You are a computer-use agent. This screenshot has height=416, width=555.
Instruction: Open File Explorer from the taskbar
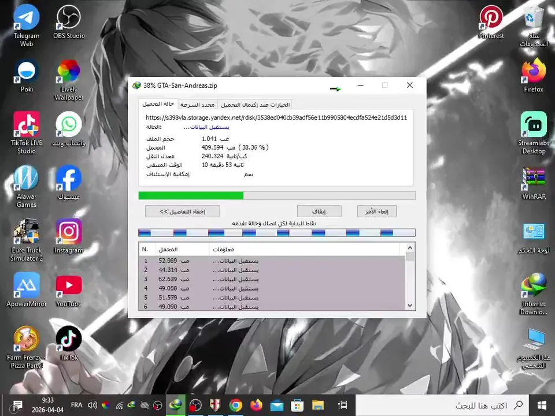318,405
